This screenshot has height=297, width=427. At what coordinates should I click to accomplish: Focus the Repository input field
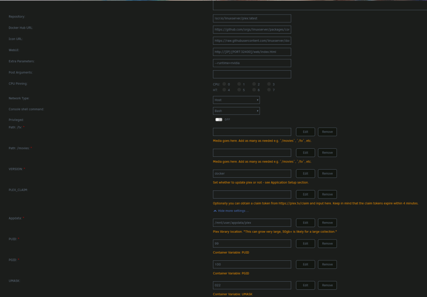[252, 18]
